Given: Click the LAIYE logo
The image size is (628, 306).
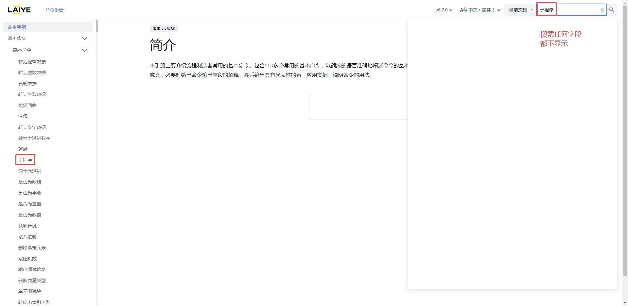Looking at the screenshot, I should (19, 10).
